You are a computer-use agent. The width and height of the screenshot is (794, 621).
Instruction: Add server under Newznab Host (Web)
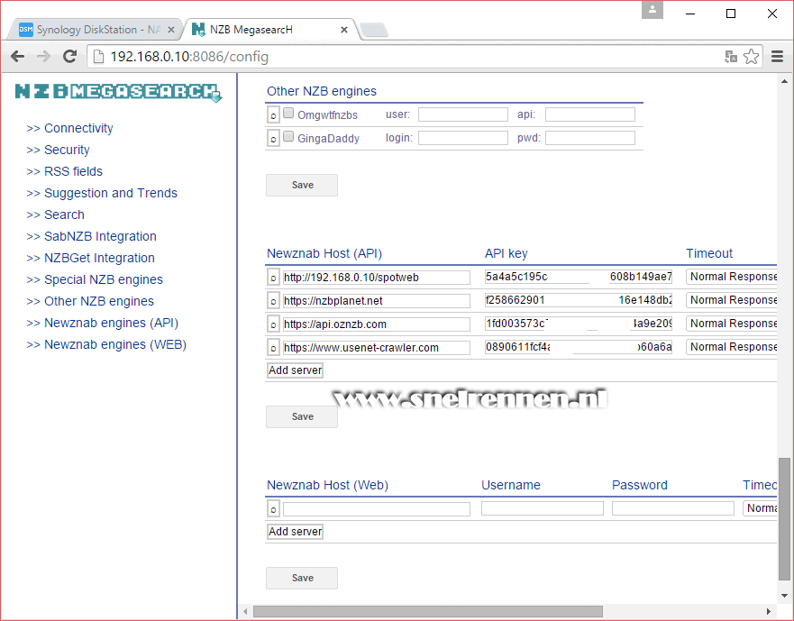296,532
